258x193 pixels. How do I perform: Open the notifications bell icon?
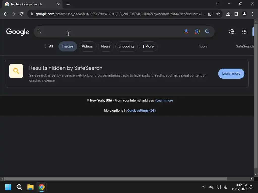[x=251, y=187]
